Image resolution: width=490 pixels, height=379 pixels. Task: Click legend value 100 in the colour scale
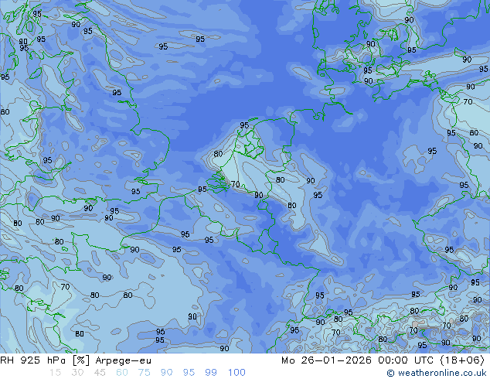pos(236,373)
